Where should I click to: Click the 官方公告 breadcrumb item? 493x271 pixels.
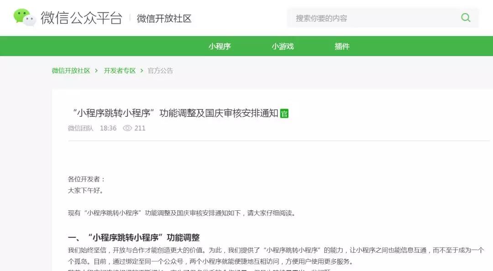(160, 70)
